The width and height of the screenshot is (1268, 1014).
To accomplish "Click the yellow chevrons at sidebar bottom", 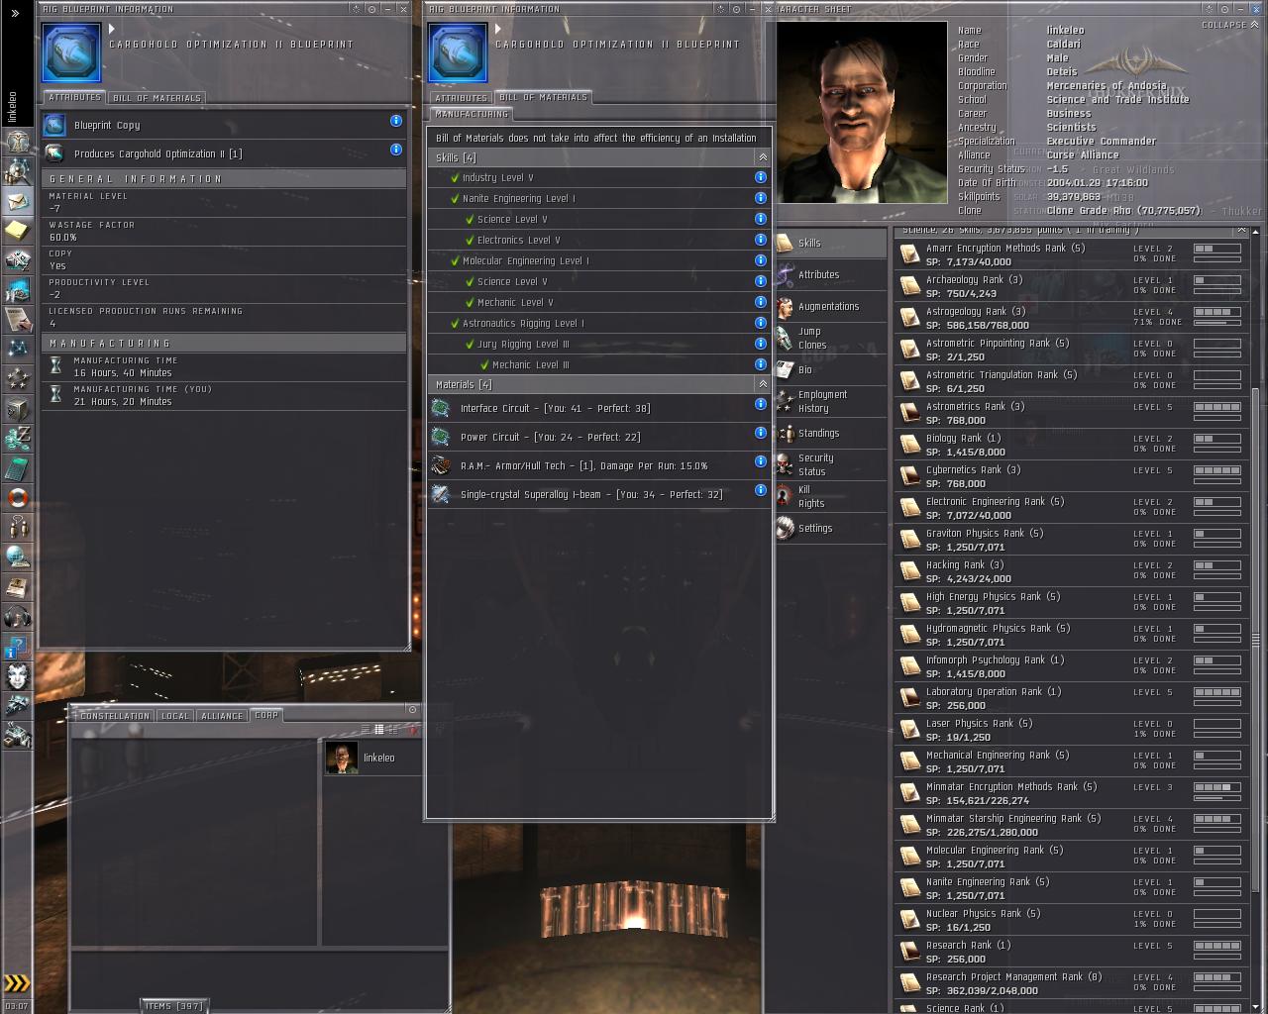I will (x=17, y=983).
